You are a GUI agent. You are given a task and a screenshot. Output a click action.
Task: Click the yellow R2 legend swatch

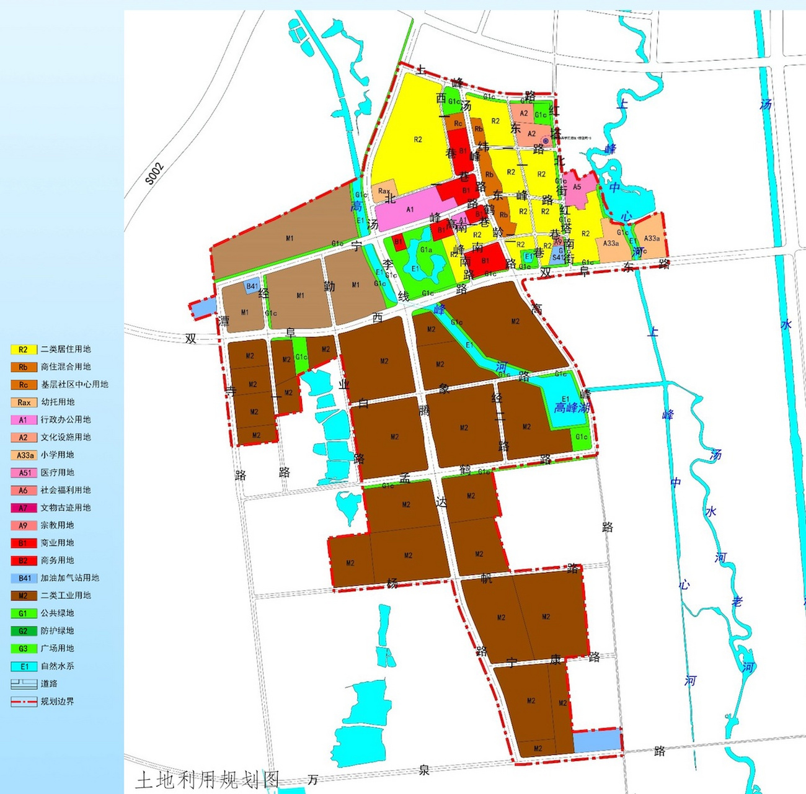coord(24,350)
